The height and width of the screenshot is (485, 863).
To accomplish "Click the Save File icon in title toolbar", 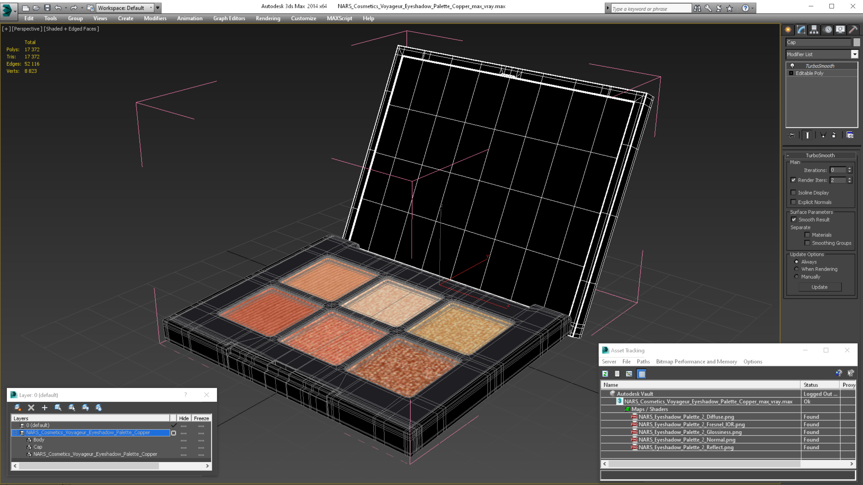I will point(47,8).
